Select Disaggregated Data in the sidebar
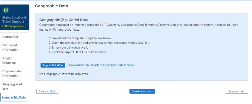 pyautogui.click(x=12, y=87)
